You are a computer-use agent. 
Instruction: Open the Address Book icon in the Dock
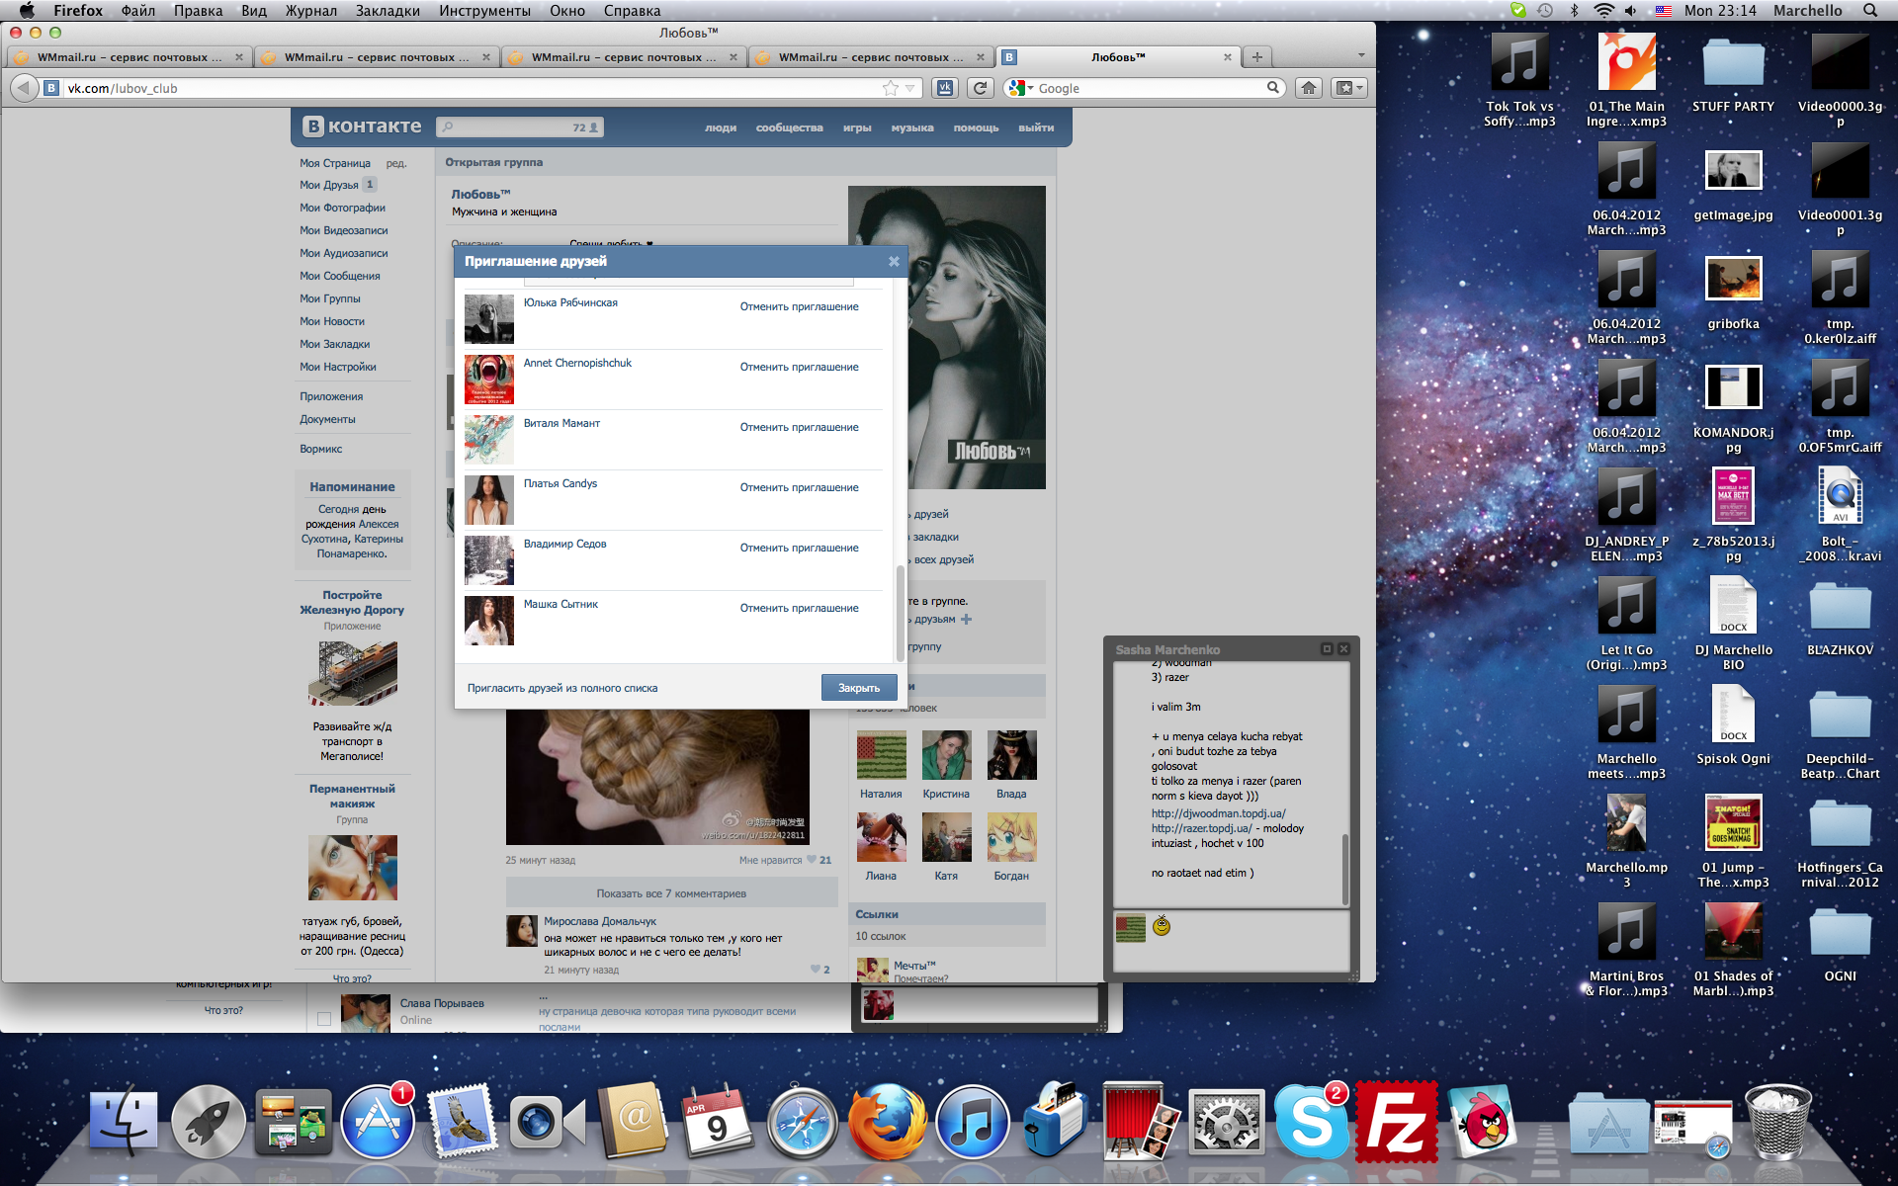633,1123
